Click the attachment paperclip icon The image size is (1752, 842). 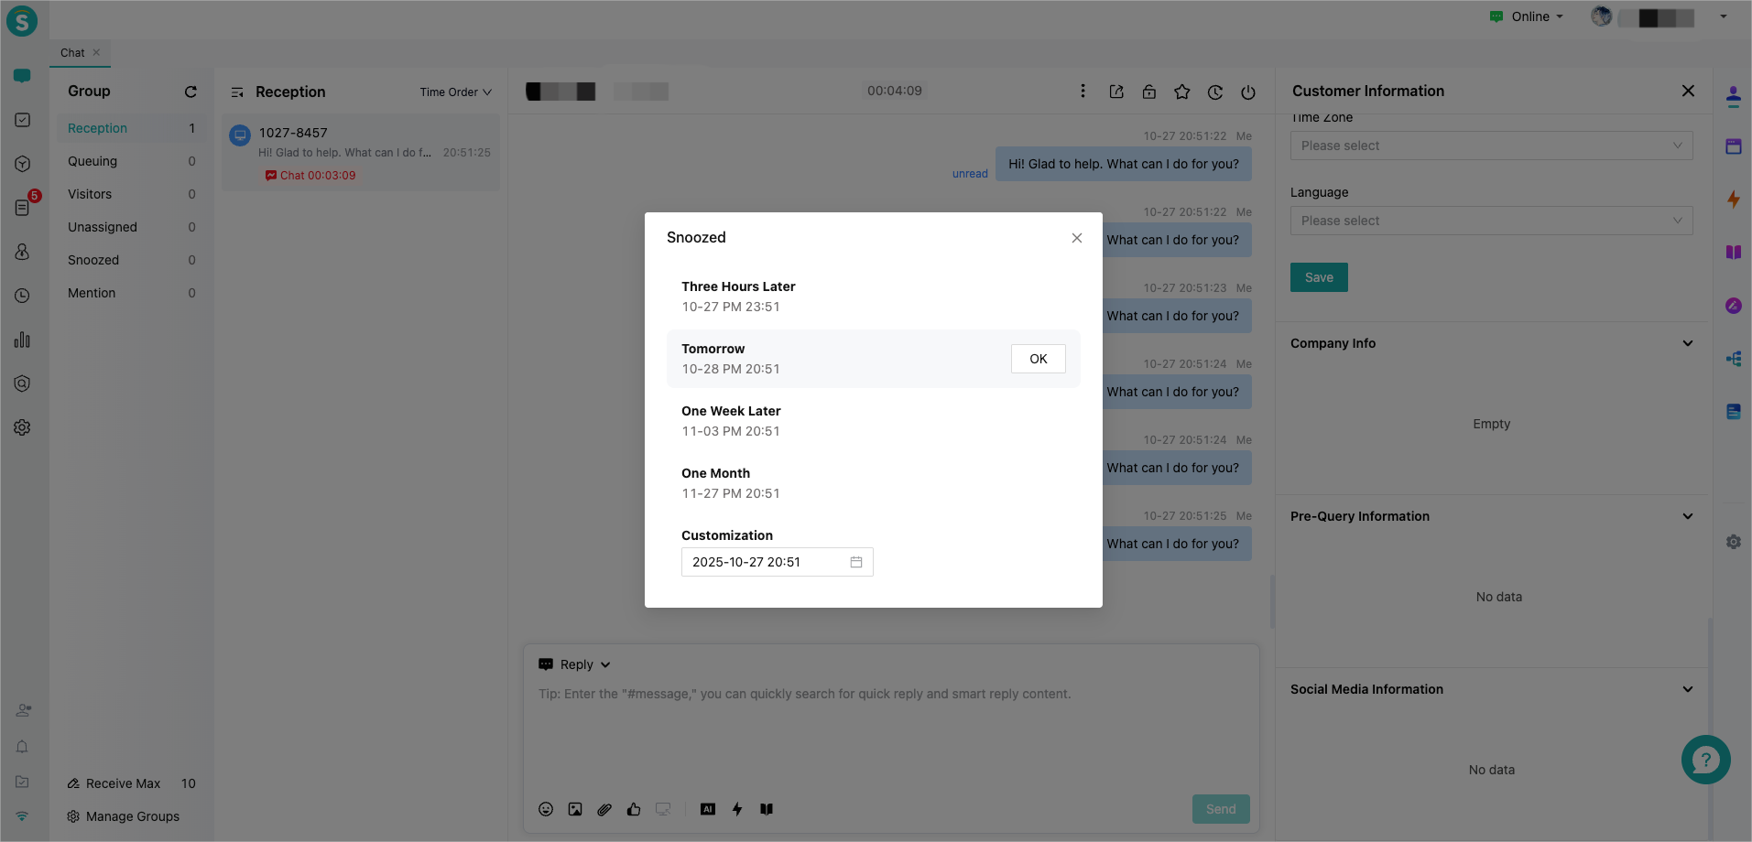tap(604, 809)
